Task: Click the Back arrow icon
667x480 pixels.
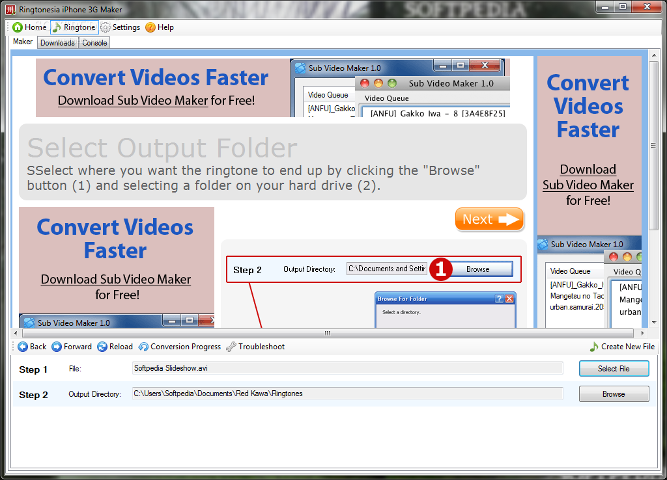Action: pos(23,347)
